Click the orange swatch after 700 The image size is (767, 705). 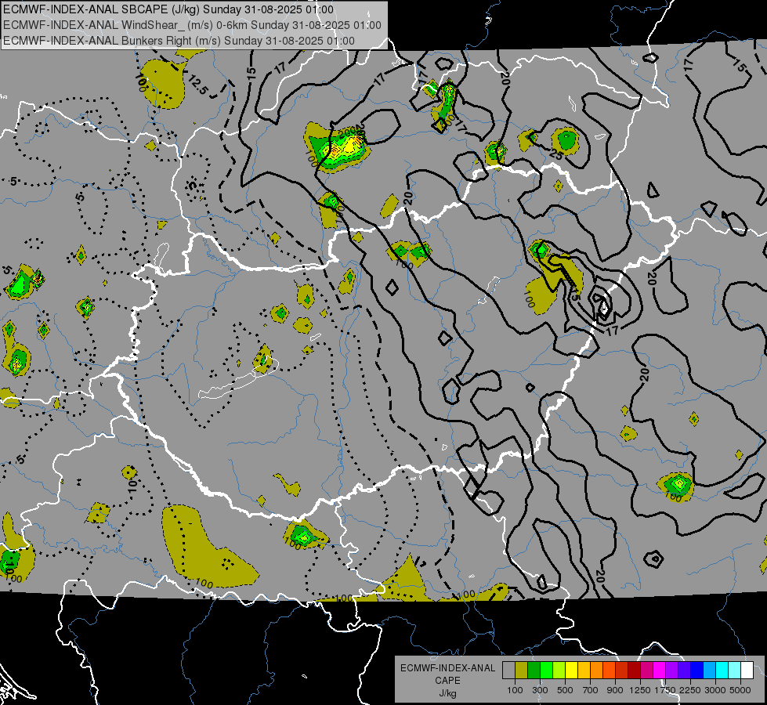pos(597,670)
